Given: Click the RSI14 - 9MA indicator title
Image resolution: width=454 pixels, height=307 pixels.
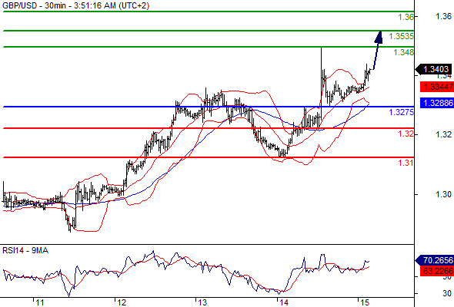Looking at the screenshot, I should pyautogui.click(x=25, y=250).
